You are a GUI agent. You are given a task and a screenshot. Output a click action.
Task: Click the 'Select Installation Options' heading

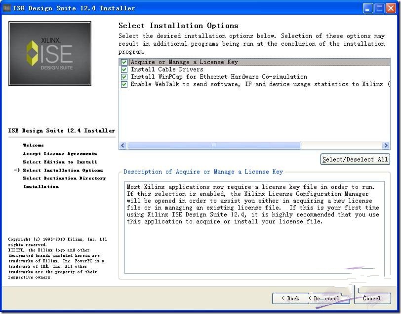point(178,26)
